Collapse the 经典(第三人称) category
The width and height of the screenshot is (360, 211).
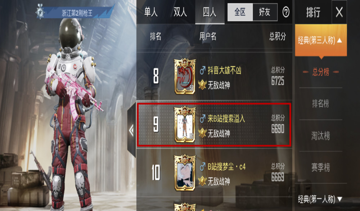(321, 40)
